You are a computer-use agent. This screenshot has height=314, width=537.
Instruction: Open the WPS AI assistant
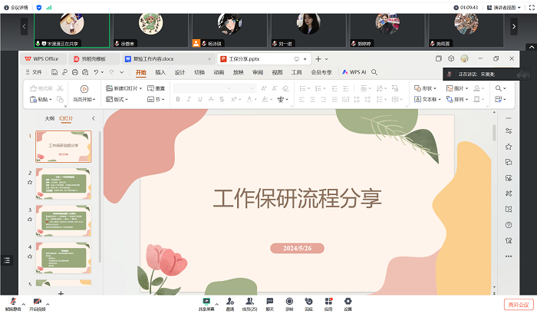point(355,72)
